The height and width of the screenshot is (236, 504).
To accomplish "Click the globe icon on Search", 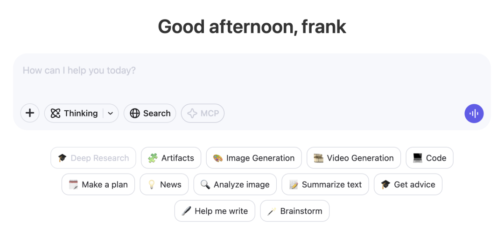I will point(135,113).
